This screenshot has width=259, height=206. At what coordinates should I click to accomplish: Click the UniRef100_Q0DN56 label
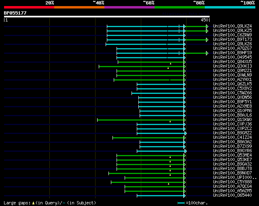pos(232,98)
